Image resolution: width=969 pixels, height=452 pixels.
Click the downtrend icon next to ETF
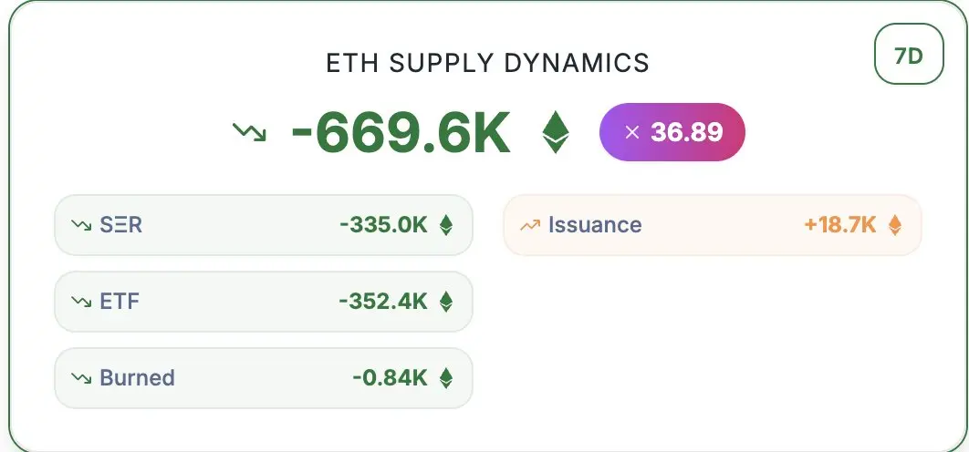[81, 302]
